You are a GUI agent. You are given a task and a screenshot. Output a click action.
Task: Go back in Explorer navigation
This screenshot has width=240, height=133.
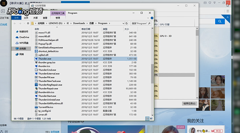pyautogui.click(x=15, y=23)
